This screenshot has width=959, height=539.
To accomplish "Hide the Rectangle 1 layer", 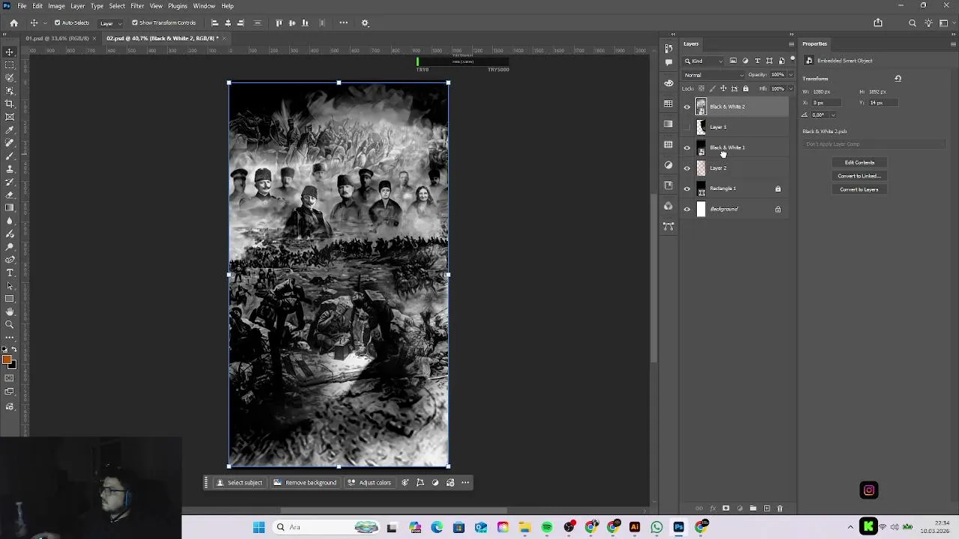I will [686, 189].
